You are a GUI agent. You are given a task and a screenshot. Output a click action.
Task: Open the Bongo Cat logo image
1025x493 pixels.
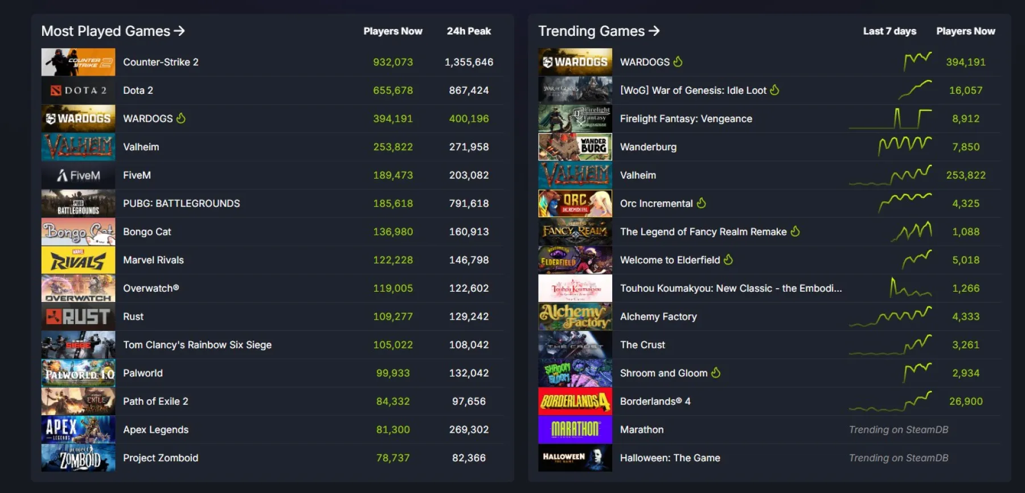[78, 231]
